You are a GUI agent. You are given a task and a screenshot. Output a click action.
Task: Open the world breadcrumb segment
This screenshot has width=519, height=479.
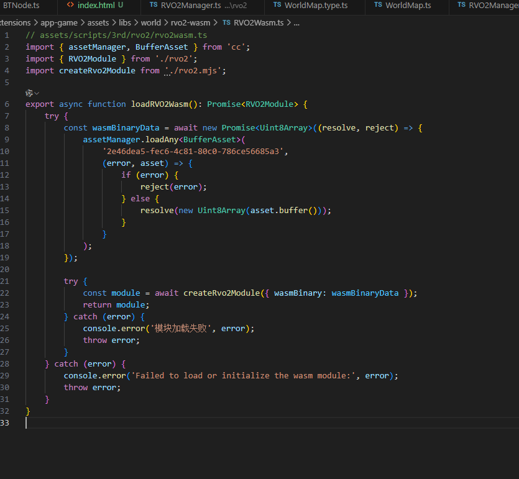coord(151,23)
